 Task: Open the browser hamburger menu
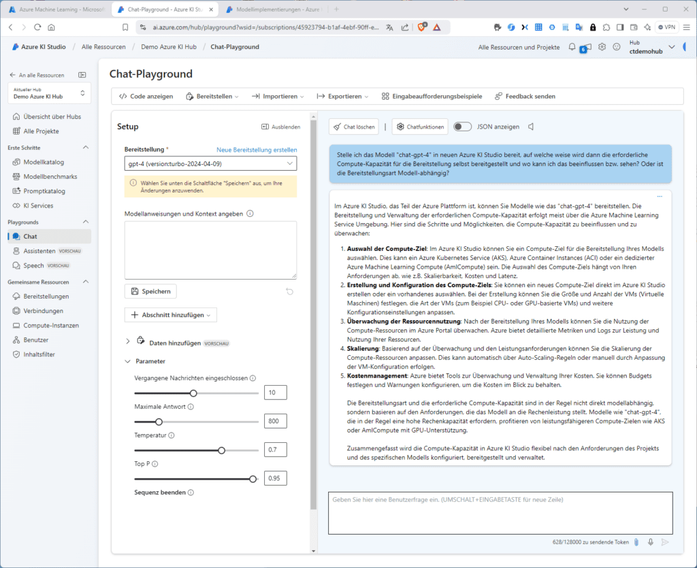click(687, 27)
